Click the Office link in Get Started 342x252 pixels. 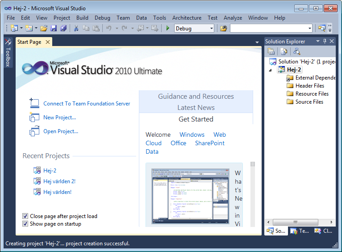coord(178,143)
